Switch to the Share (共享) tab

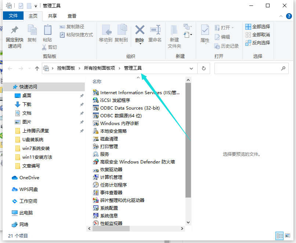(x=53, y=16)
